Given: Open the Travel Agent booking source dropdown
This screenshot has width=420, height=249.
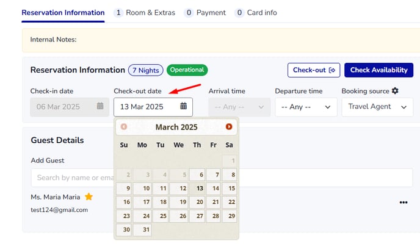Looking at the screenshot, I should [377, 107].
